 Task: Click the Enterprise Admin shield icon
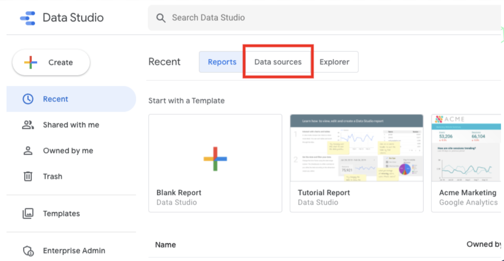[x=28, y=251]
